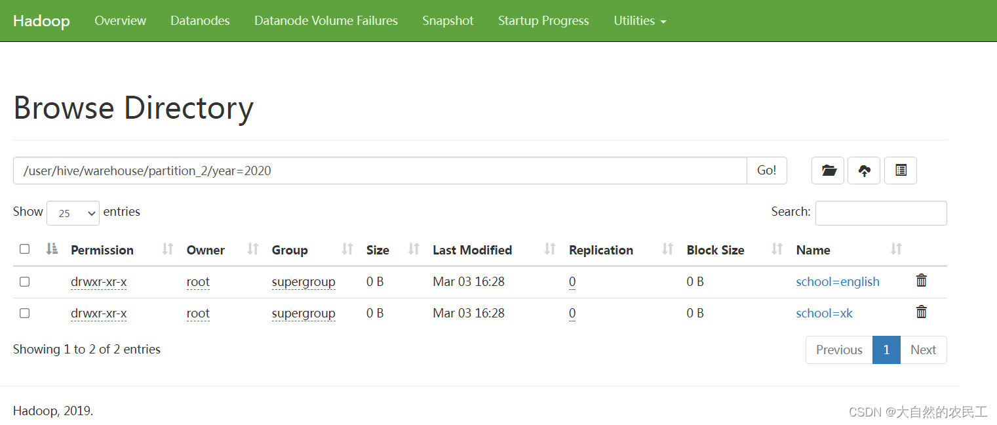Open the school=xk directory link
997x425 pixels.
(x=824, y=313)
